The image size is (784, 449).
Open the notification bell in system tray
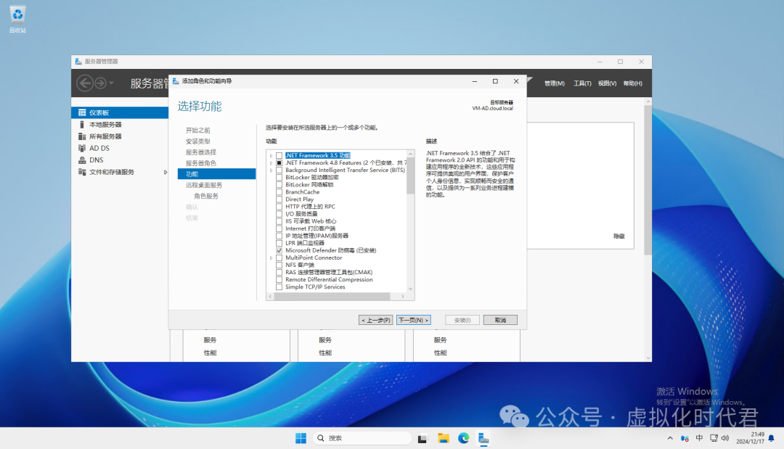pos(771,438)
